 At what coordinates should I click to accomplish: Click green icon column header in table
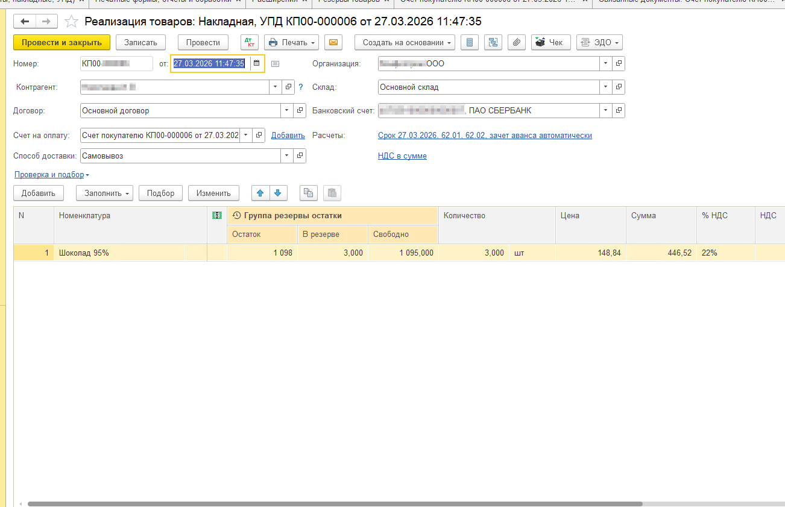(x=217, y=215)
